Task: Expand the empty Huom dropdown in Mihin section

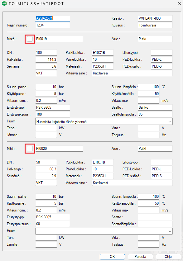Action: 170,231
